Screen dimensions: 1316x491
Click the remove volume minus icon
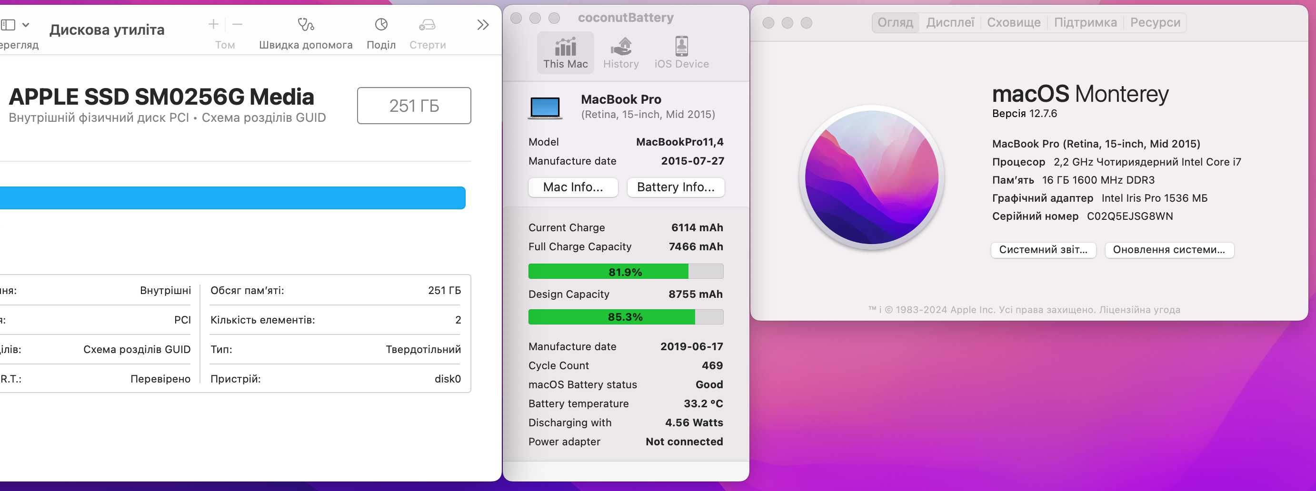pos(237,24)
